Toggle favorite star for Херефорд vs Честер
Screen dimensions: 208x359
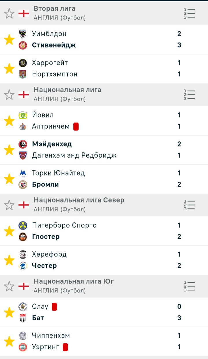9,260
